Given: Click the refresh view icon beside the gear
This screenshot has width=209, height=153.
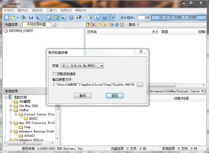Looking at the screenshot, I should coord(122,25).
